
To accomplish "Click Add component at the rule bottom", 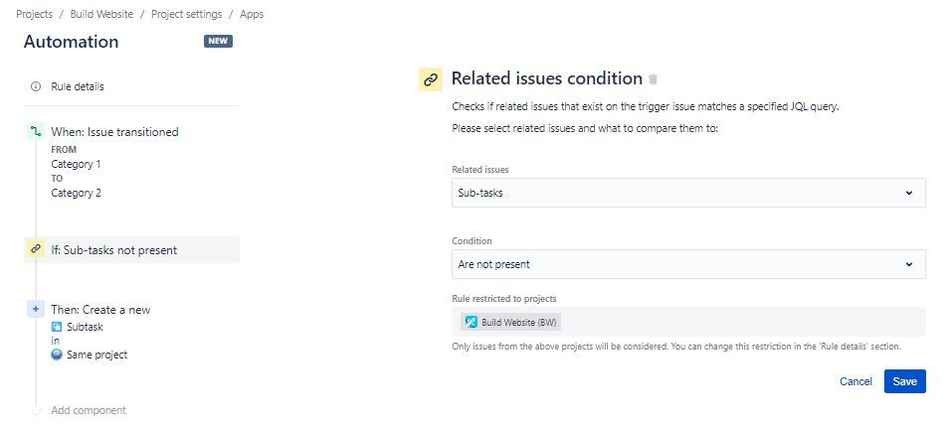I will pos(89,410).
